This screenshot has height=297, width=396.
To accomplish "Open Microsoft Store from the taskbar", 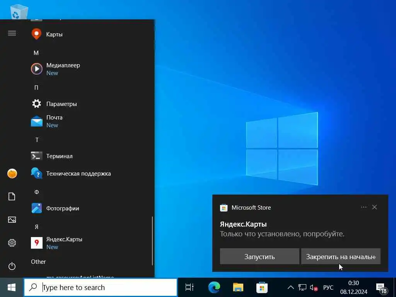I will [262, 287].
